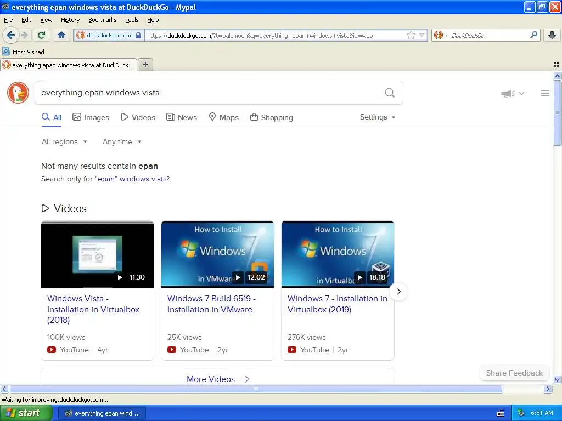The image size is (562, 421).
Task: Open the Tools menu
Action: pos(132,20)
